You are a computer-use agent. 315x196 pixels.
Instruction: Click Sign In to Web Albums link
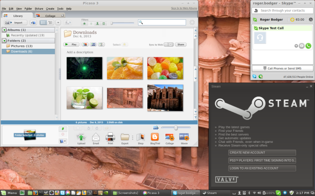point(184,8)
